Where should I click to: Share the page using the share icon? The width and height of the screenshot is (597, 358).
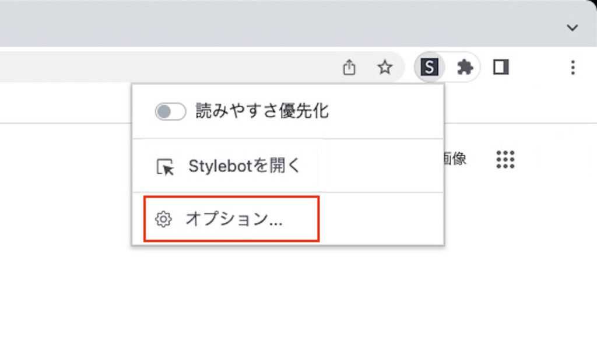point(349,67)
